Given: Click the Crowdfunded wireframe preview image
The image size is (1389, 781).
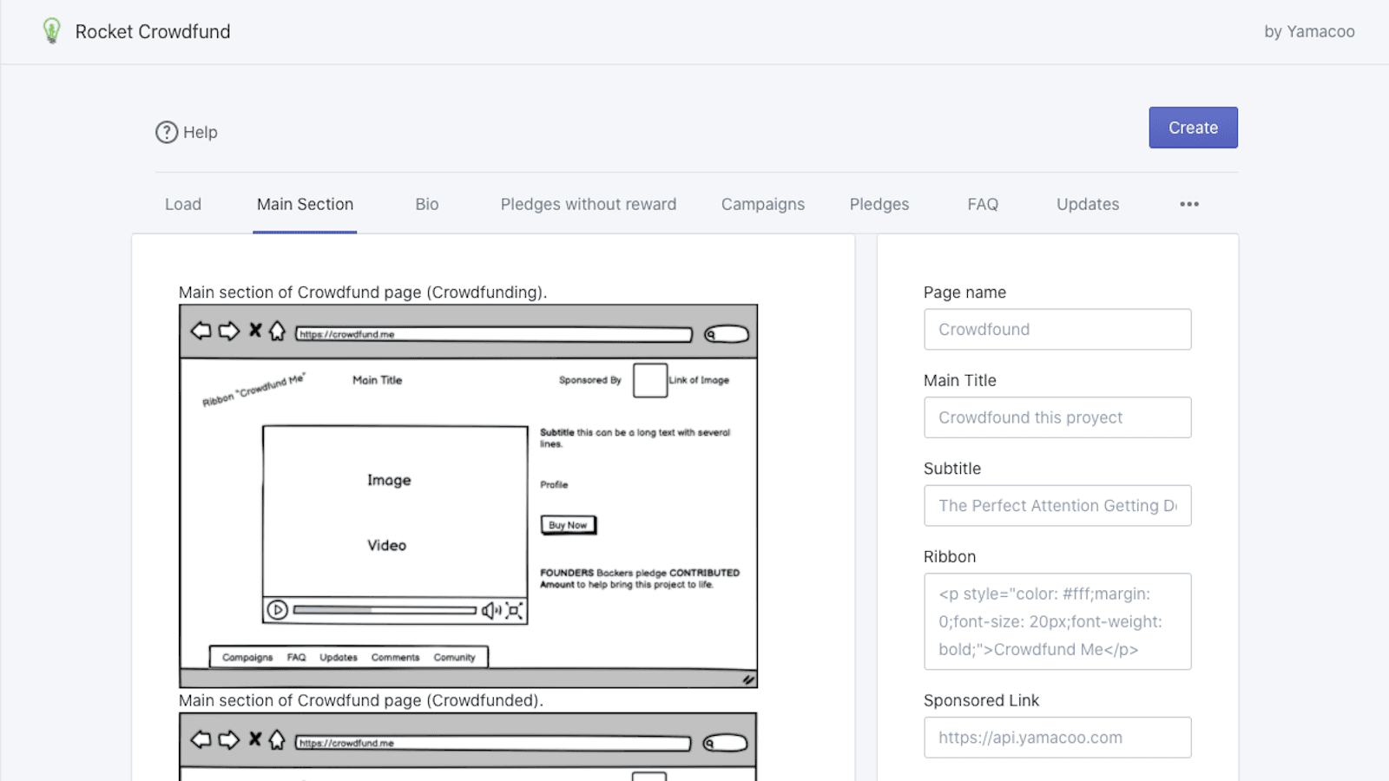Looking at the screenshot, I should pos(468,746).
